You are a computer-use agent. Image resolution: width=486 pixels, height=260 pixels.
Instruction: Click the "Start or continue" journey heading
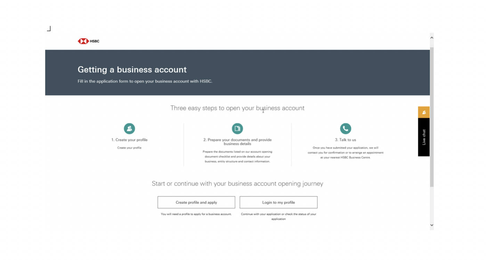237,184
